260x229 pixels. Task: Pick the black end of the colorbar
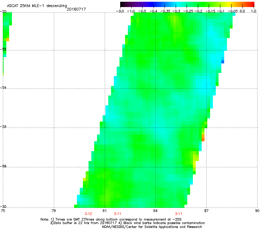point(122,4)
